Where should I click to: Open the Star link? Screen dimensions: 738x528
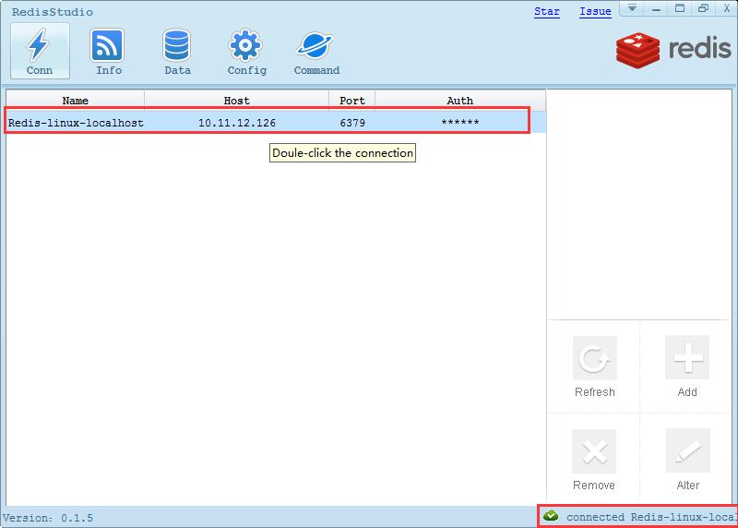[x=547, y=11]
